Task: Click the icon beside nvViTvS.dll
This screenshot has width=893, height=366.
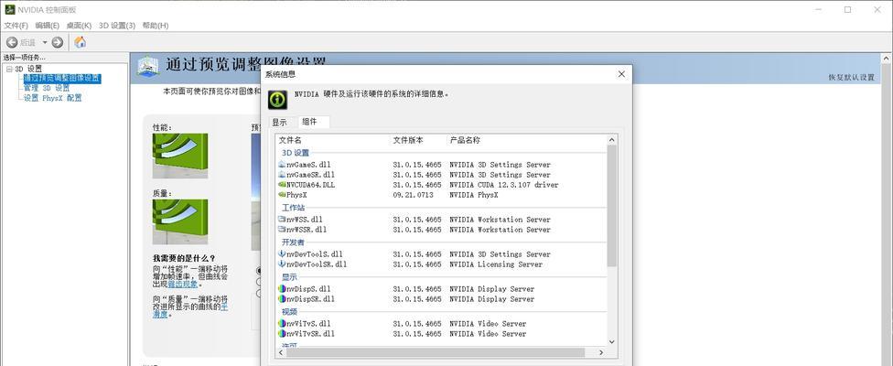Action: [282, 323]
